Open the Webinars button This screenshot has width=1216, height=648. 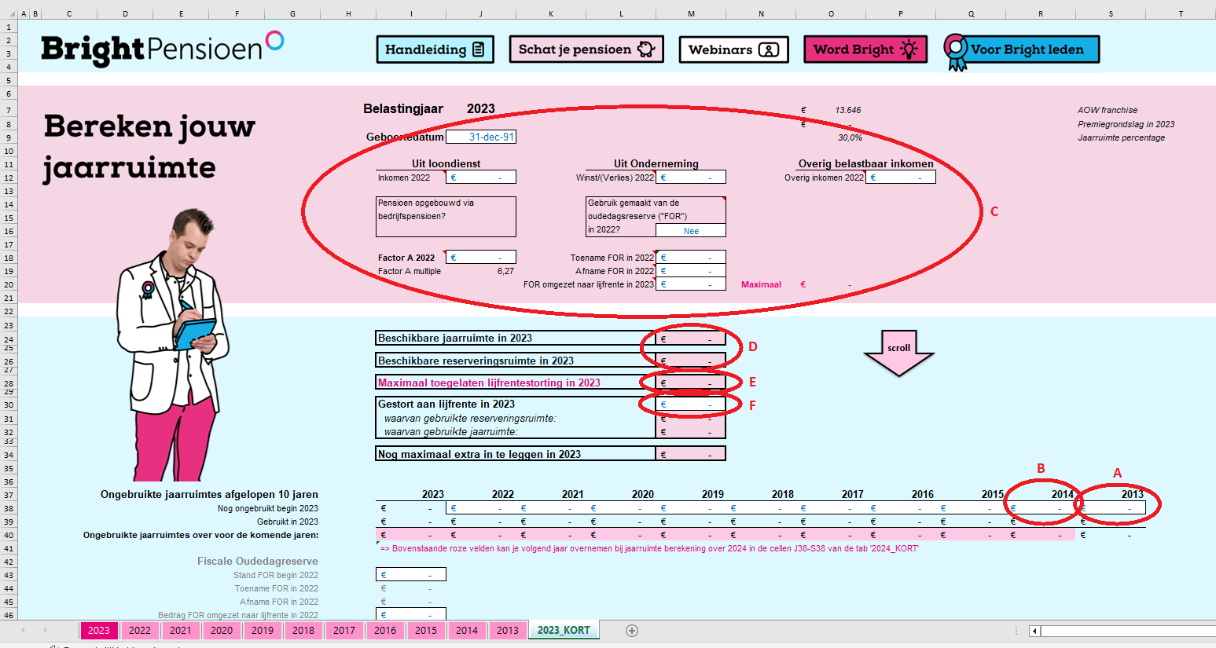pyautogui.click(x=733, y=49)
